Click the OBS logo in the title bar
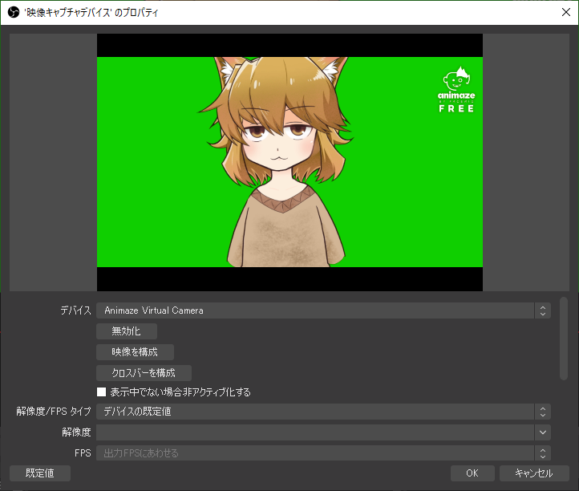Screen dimensions: 579x491 coord(14,13)
